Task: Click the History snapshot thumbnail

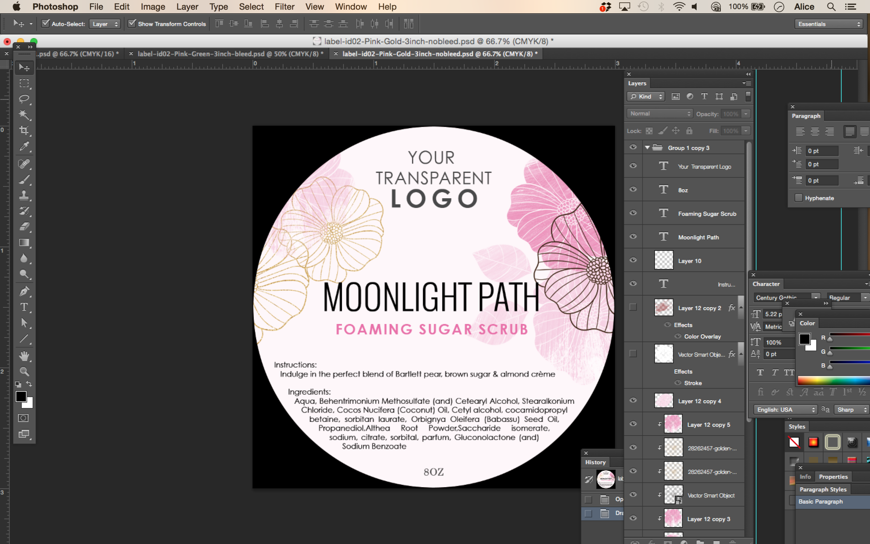Action: pyautogui.click(x=606, y=479)
